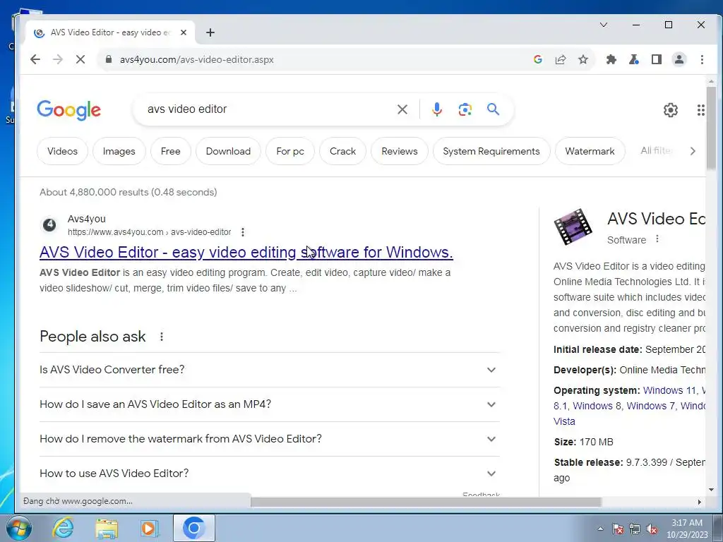Select the For pc filter chip
The height and width of the screenshot is (542, 723).
coord(290,151)
